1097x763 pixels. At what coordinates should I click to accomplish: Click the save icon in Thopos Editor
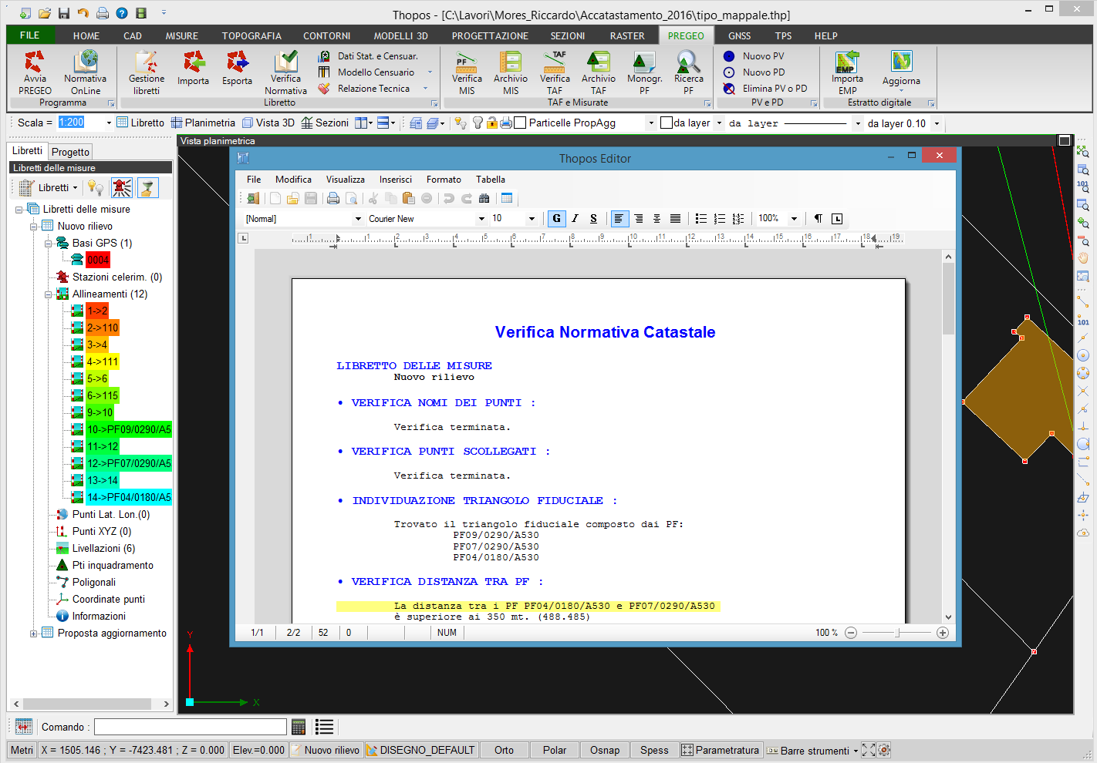pyautogui.click(x=311, y=199)
